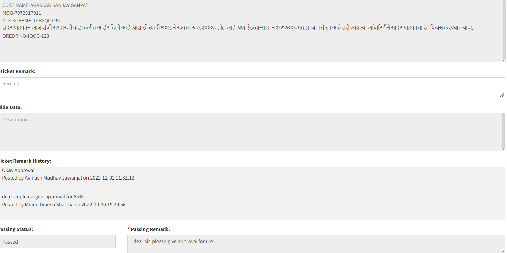This screenshot has height=253, width=507.
Task: Click the scroll-down arrow in Hide Data box
Action: coord(503,149)
